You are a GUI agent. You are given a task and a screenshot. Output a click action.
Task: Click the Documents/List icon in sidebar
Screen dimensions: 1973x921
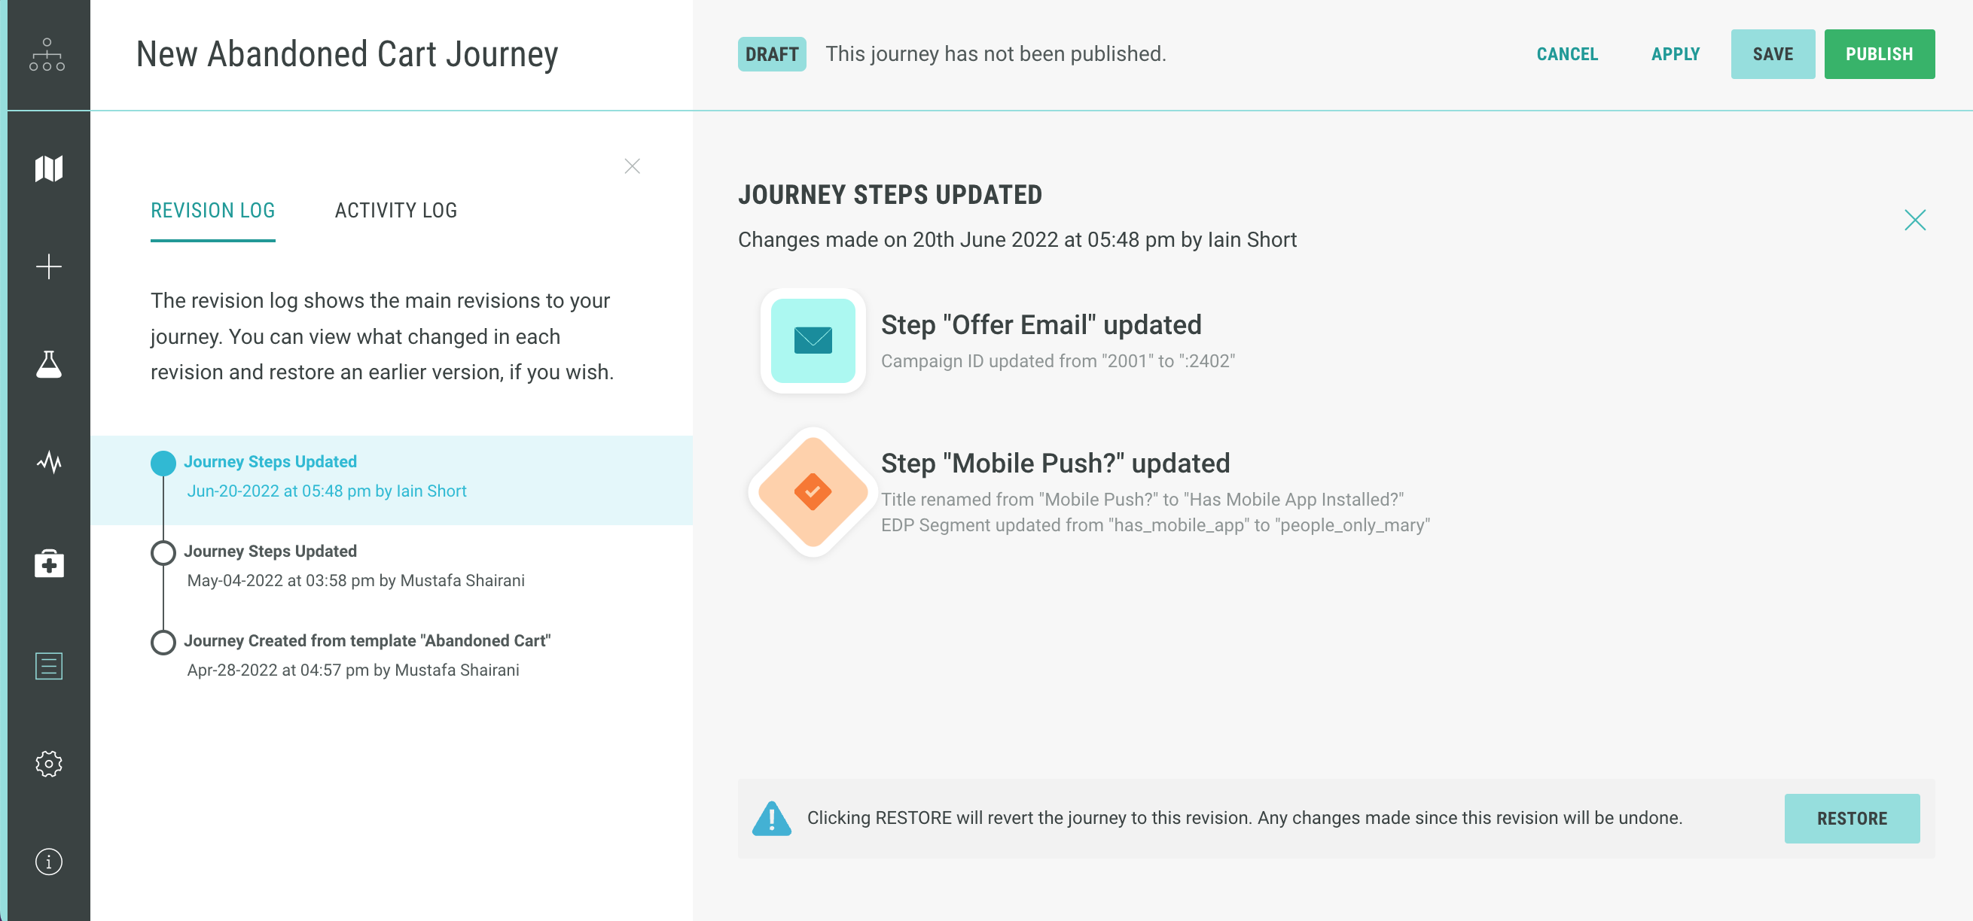click(50, 664)
